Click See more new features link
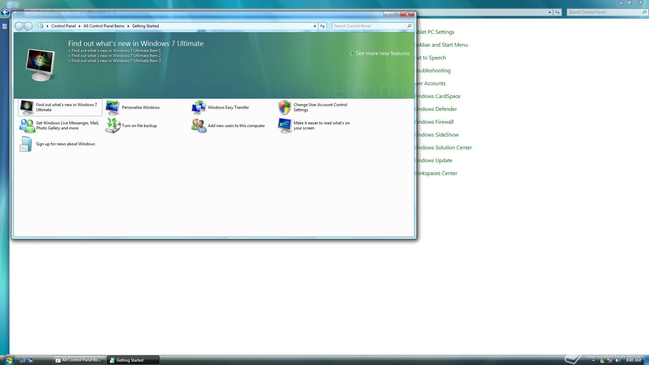This screenshot has height=365, width=649. point(382,53)
